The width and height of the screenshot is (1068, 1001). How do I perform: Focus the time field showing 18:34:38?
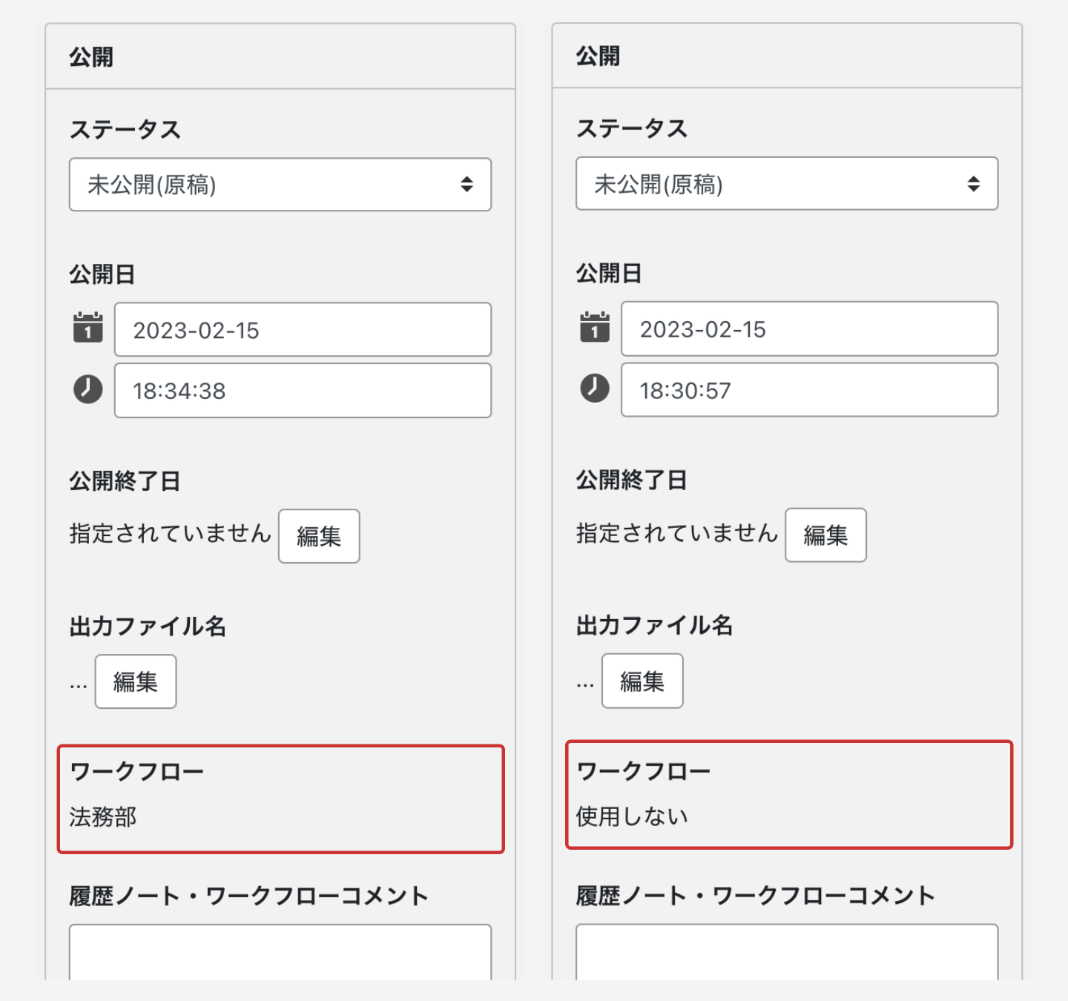point(302,391)
